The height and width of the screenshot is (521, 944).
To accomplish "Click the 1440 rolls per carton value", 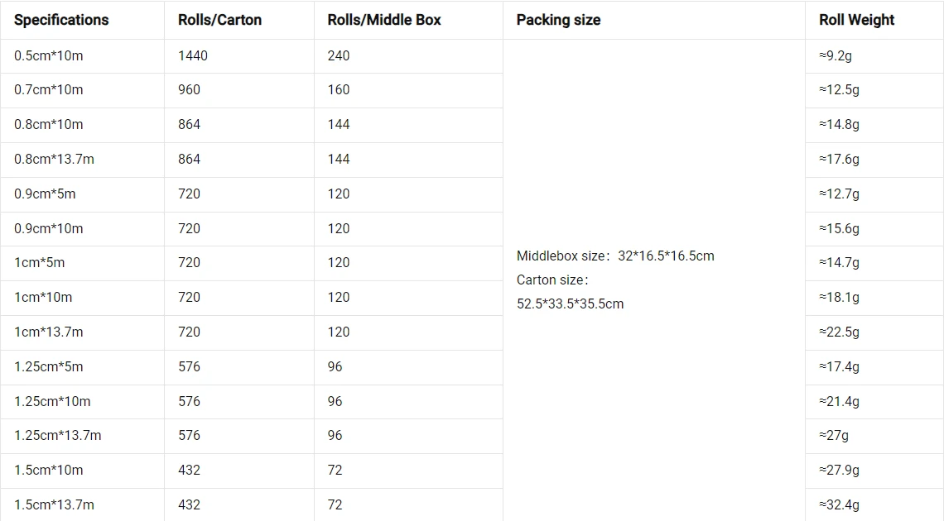I will 193,56.
